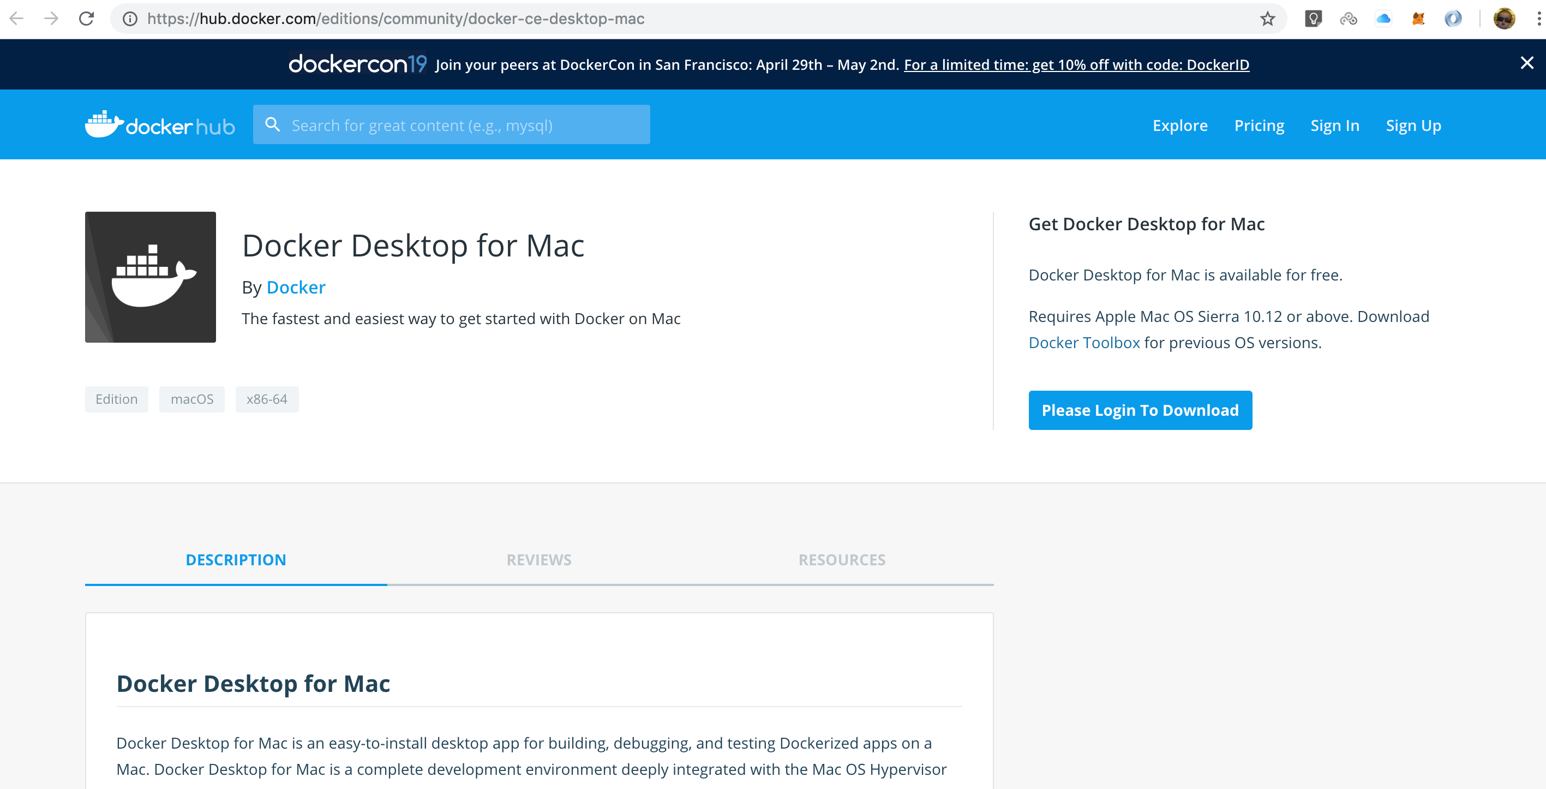This screenshot has width=1546, height=789.
Task: Open the MetaMask fox extension icon
Action: (x=1418, y=19)
